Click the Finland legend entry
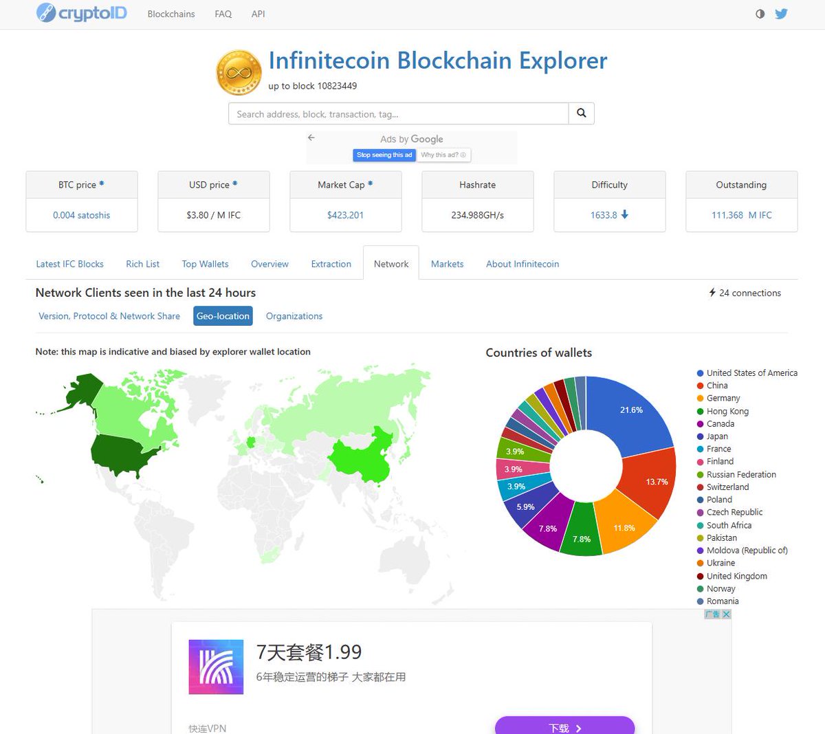Viewport: 825px width, 734px height. [715, 462]
